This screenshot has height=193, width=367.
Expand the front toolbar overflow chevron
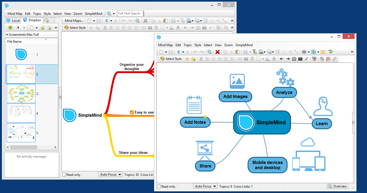(352, 52)
